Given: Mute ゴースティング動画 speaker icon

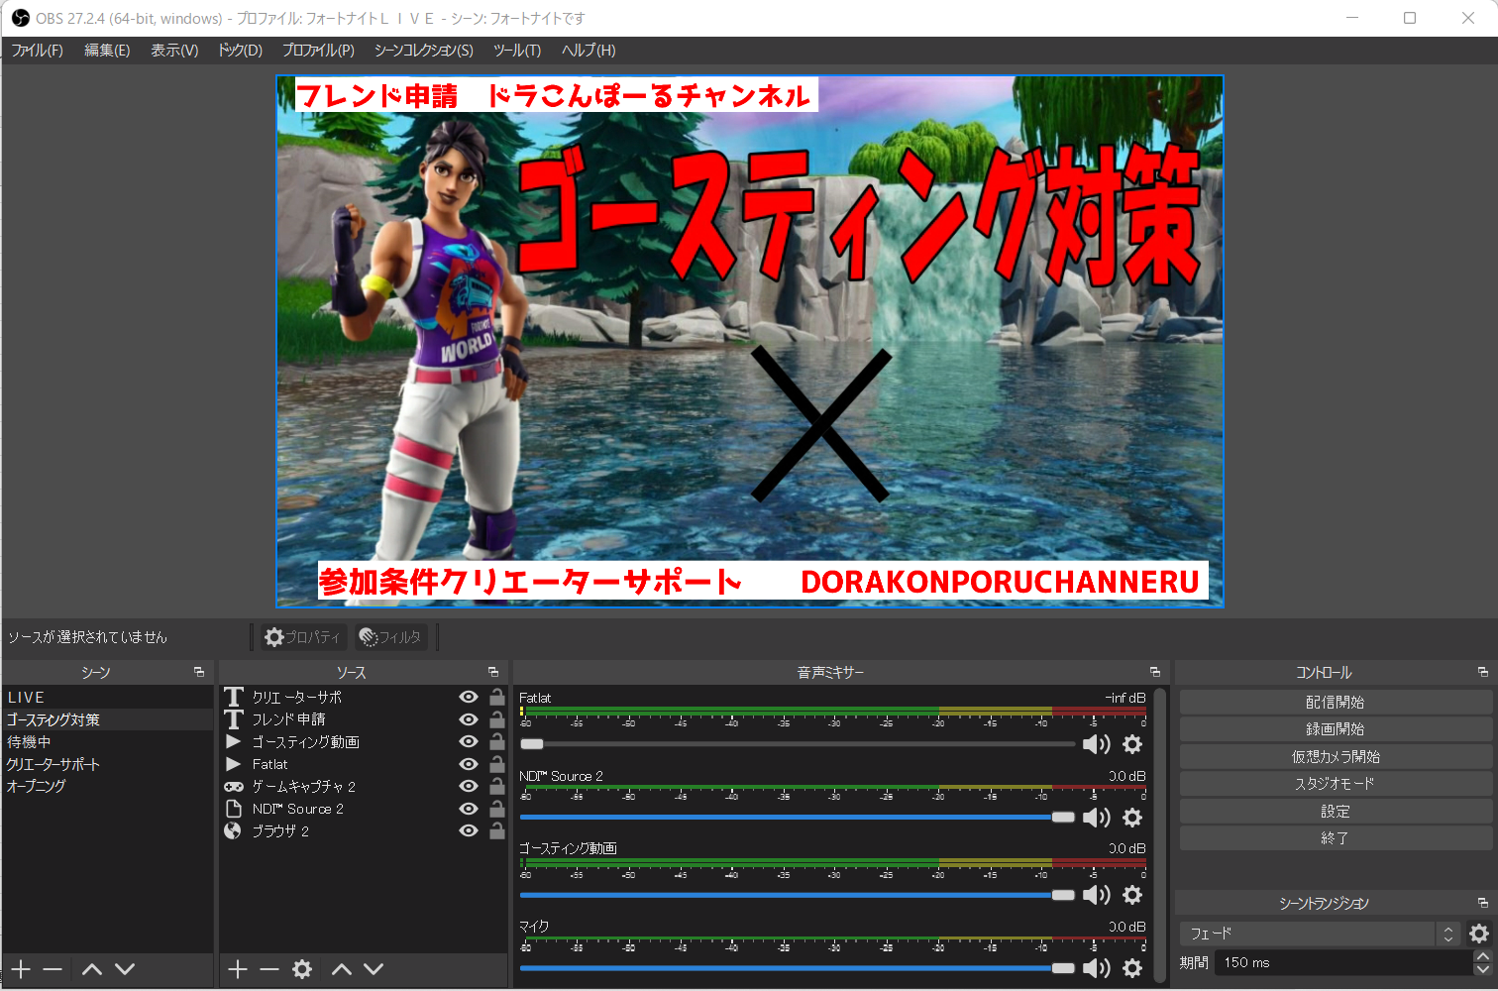Looking at the screenshot, I should click(x=1097, y=895).
